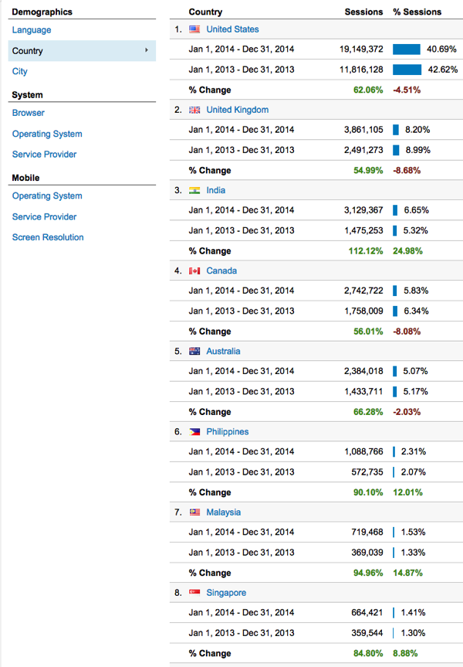Open the Browser dimension under System
The image size is (463, 667).
pos(28,113)
